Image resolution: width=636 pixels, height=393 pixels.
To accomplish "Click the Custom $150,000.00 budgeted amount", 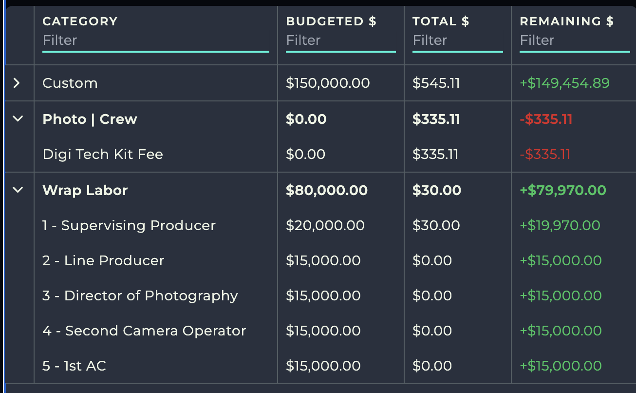I will coord(328,83).
